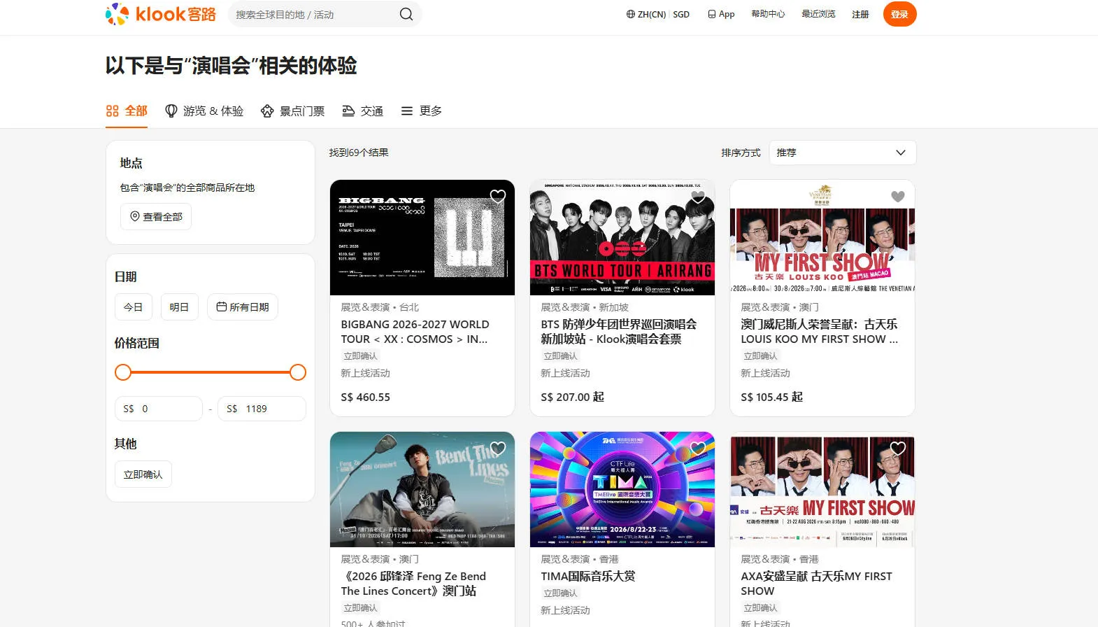Open BIGBANG 2026-2027 WORLD TOUR title
Image resolution: width=1098 pixels, height=627 pixels.
415,332
